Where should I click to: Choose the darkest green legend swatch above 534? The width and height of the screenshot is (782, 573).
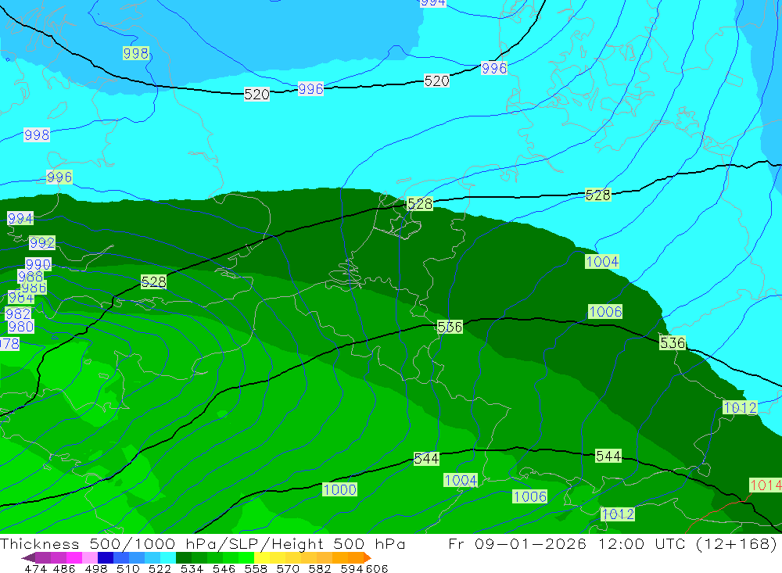184,557
